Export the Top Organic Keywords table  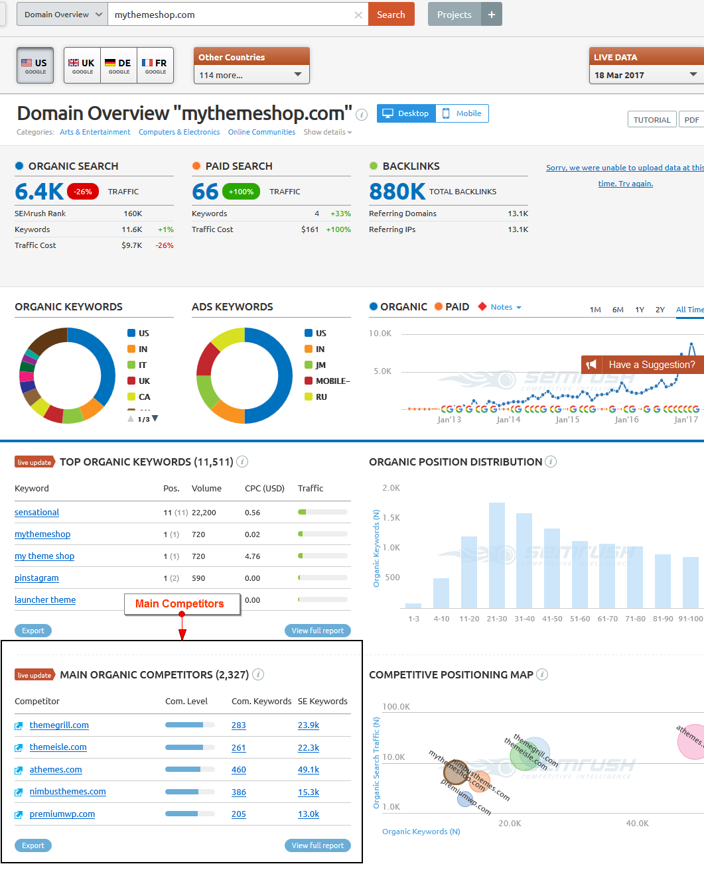(33, 631)
